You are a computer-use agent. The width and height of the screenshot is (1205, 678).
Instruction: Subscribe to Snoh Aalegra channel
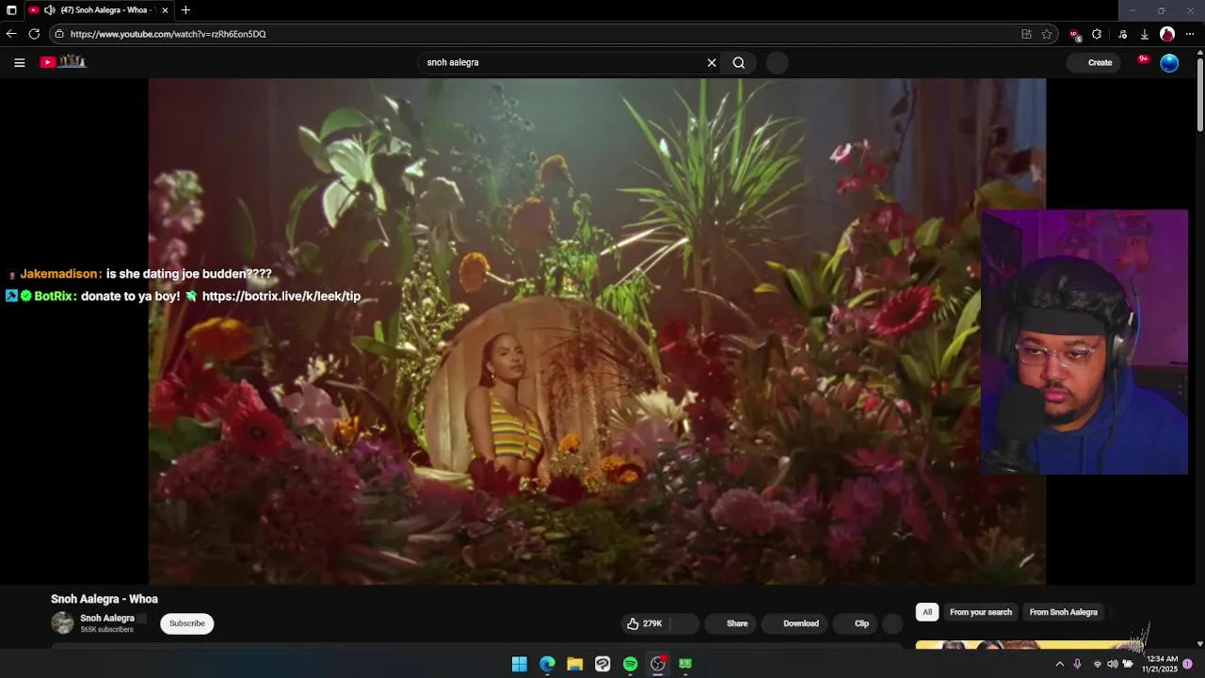pos(187,623)
